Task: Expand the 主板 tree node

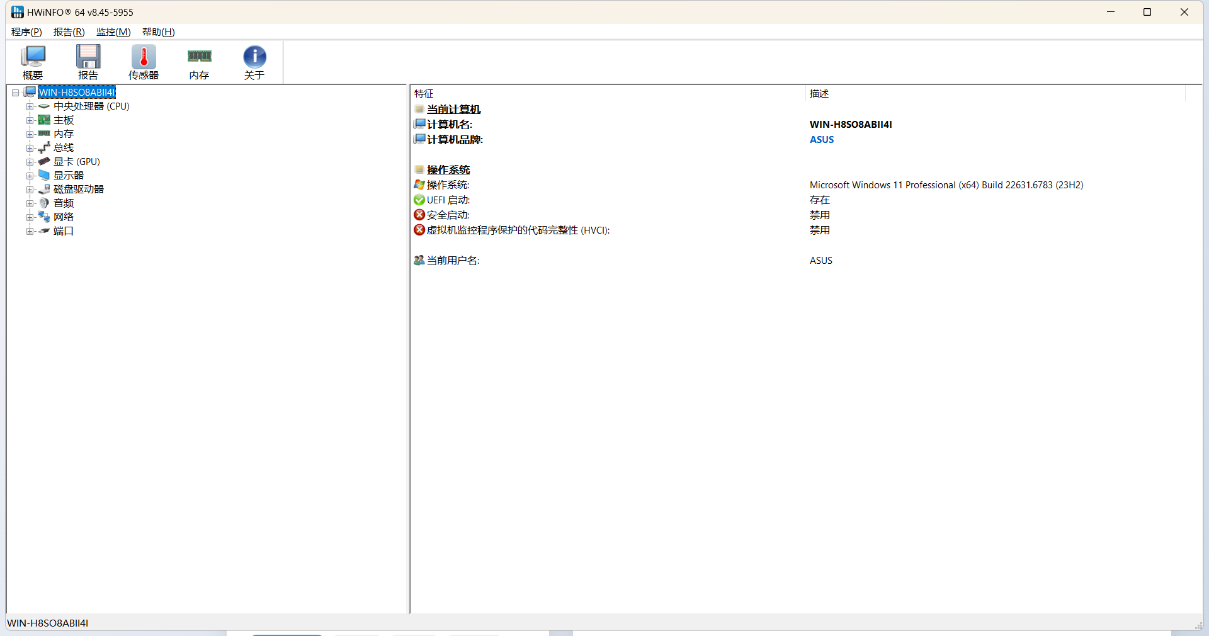Action: 30,120
